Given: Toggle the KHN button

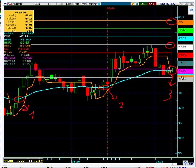Looking at the screenshot, I should (x=69, y=4).
